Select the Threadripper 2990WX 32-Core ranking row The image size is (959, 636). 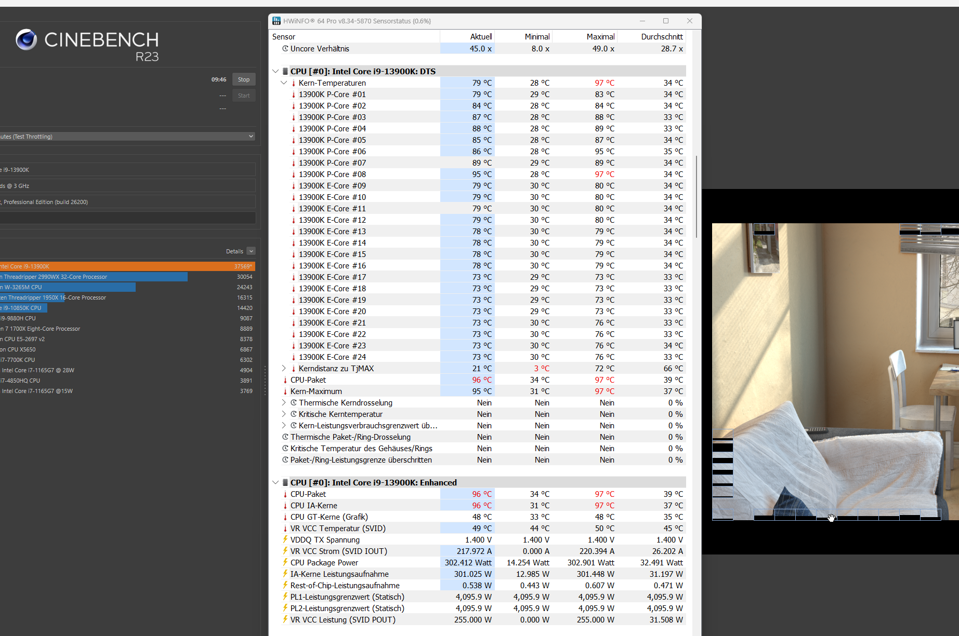pos(127,277)
